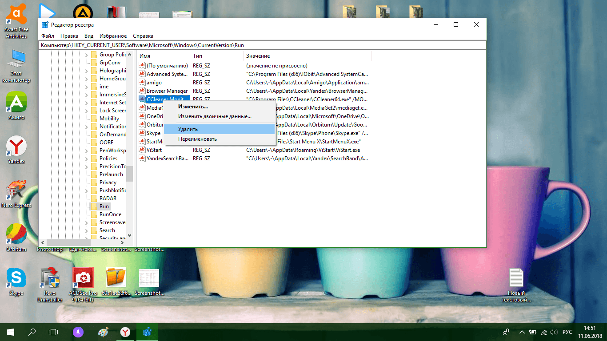Select the Orbitum desktop shortcut
Viewport: 607px width, 341px height.
tap(16, 238)
